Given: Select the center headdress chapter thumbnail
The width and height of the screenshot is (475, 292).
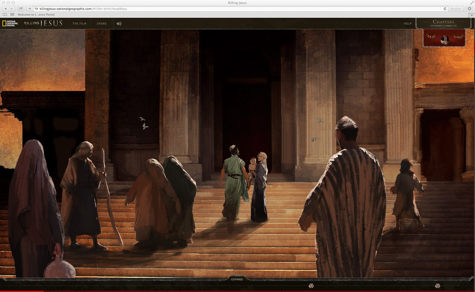Looking at the screenshot, I should (x=444, y=40).
